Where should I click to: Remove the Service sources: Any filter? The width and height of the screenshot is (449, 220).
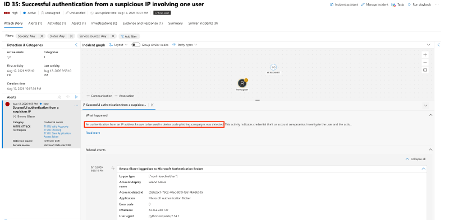[113, 36]
